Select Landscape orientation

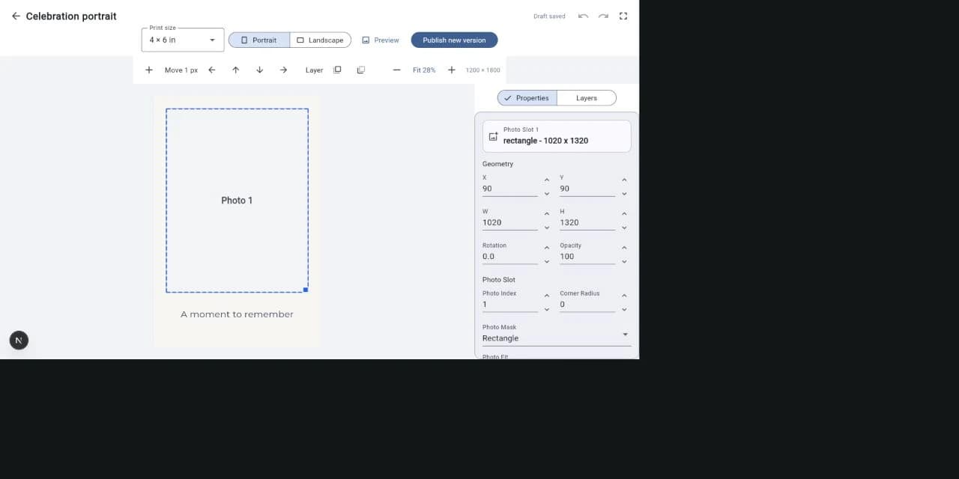[x=321, y=40]
